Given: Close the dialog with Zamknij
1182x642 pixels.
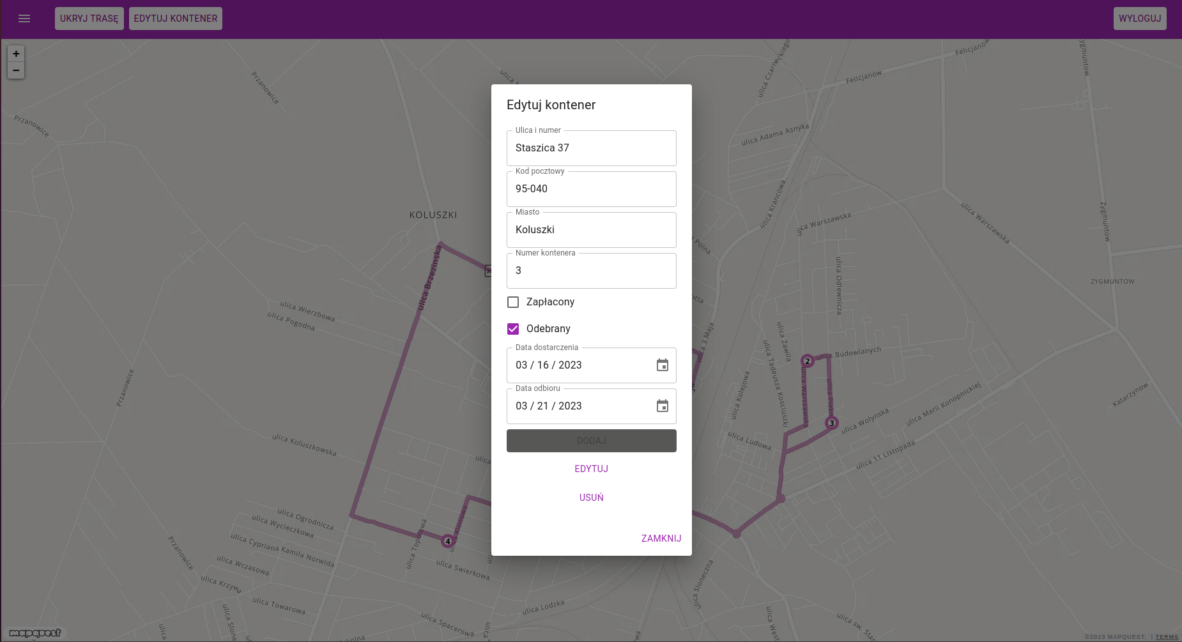Looking at the screenshot, I should (x=661, y=539).
